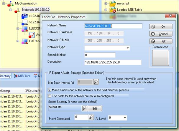This screenshot has height=131, width=179.
Task: Click the myscript folder icon
Action: tap(113, 4)
